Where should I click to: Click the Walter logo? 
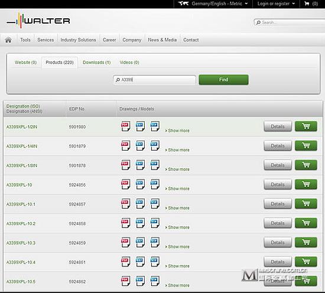click(38, 21)
